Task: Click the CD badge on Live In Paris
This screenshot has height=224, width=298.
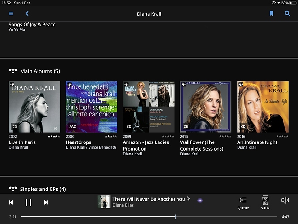Action: [x=15, y=126]
